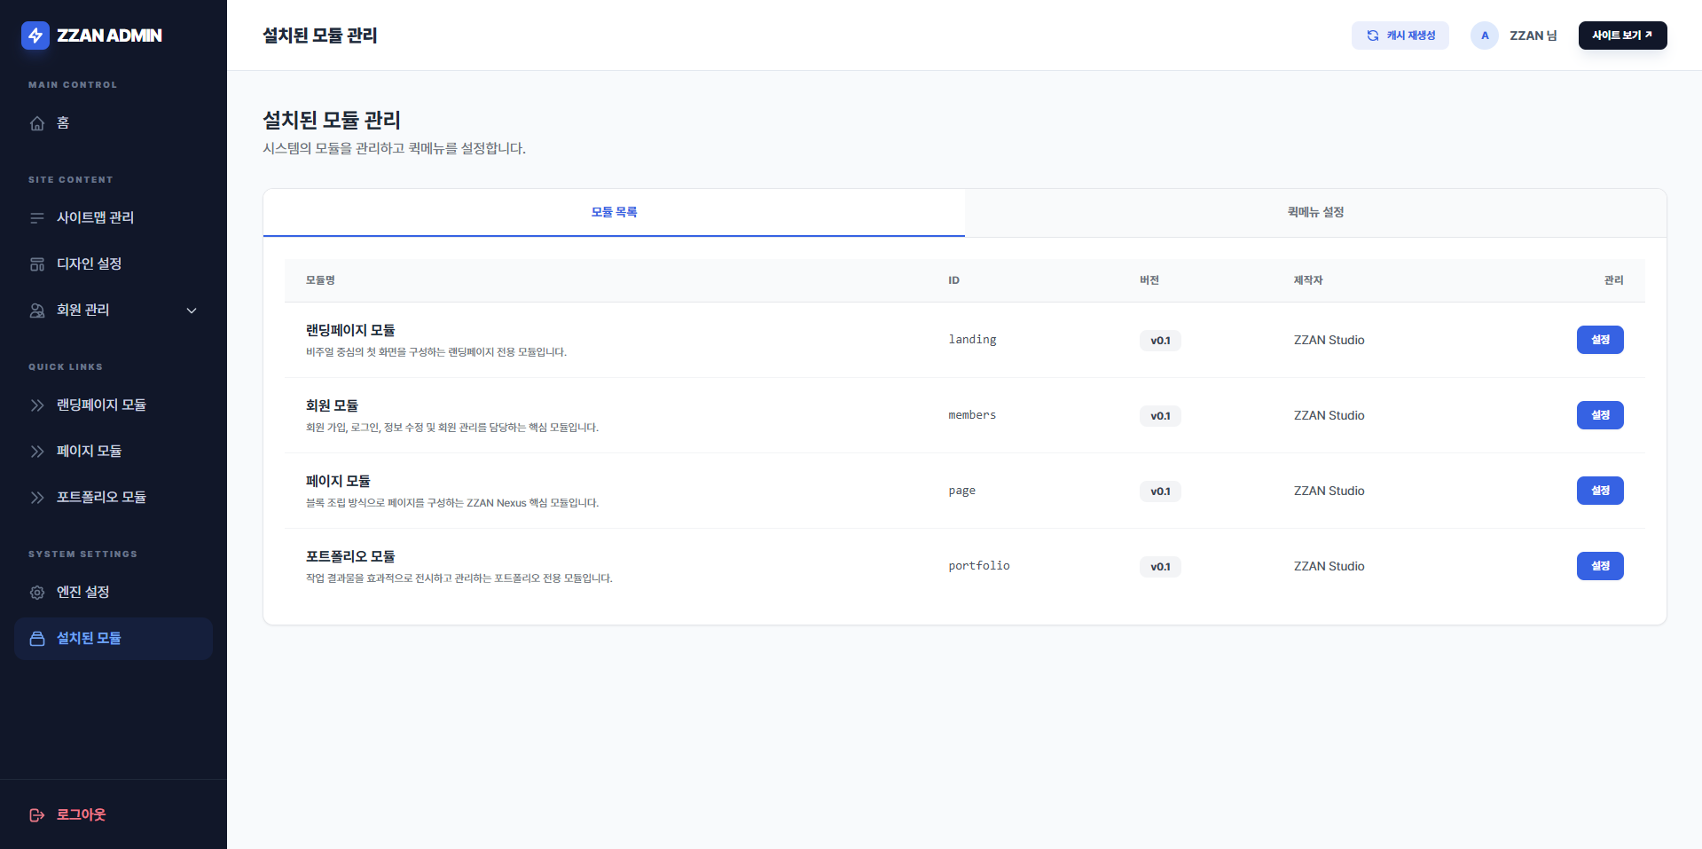This screenshot has width=1702, height=849.
Task: Switch to the 퀵메뉴 설정 tab
Action: [x=1315, y=213]
